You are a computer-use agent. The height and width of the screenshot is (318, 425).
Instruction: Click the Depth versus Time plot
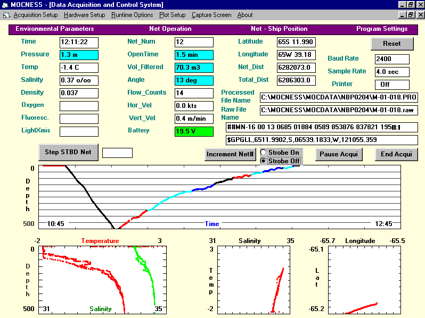pos(219,197)
